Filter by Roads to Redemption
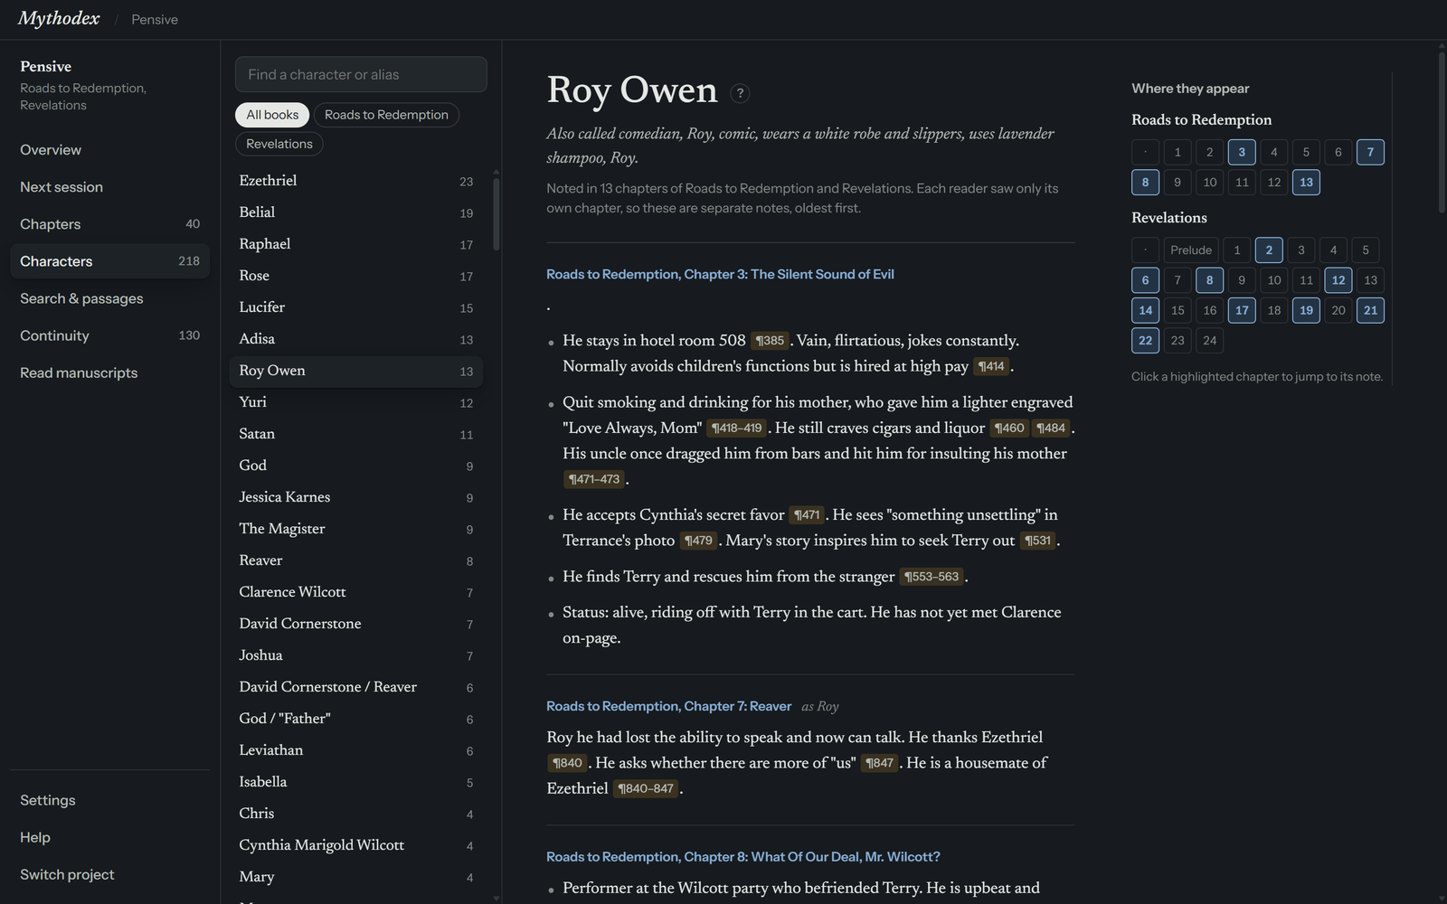 coord(386,115)
